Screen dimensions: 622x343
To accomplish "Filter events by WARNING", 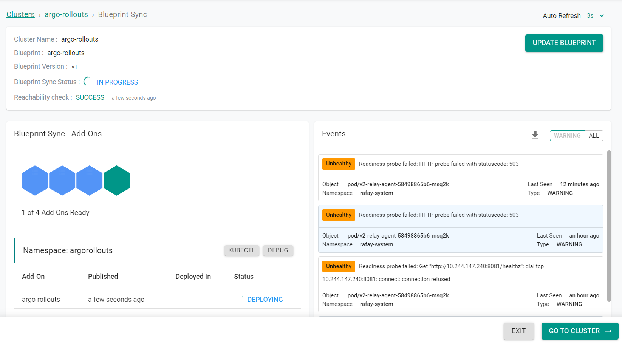I will (567, 136).
